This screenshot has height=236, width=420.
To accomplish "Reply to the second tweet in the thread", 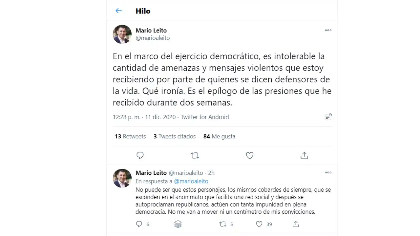I will point(139,224).
